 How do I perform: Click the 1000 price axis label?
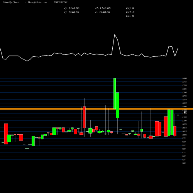pos(185,135)
